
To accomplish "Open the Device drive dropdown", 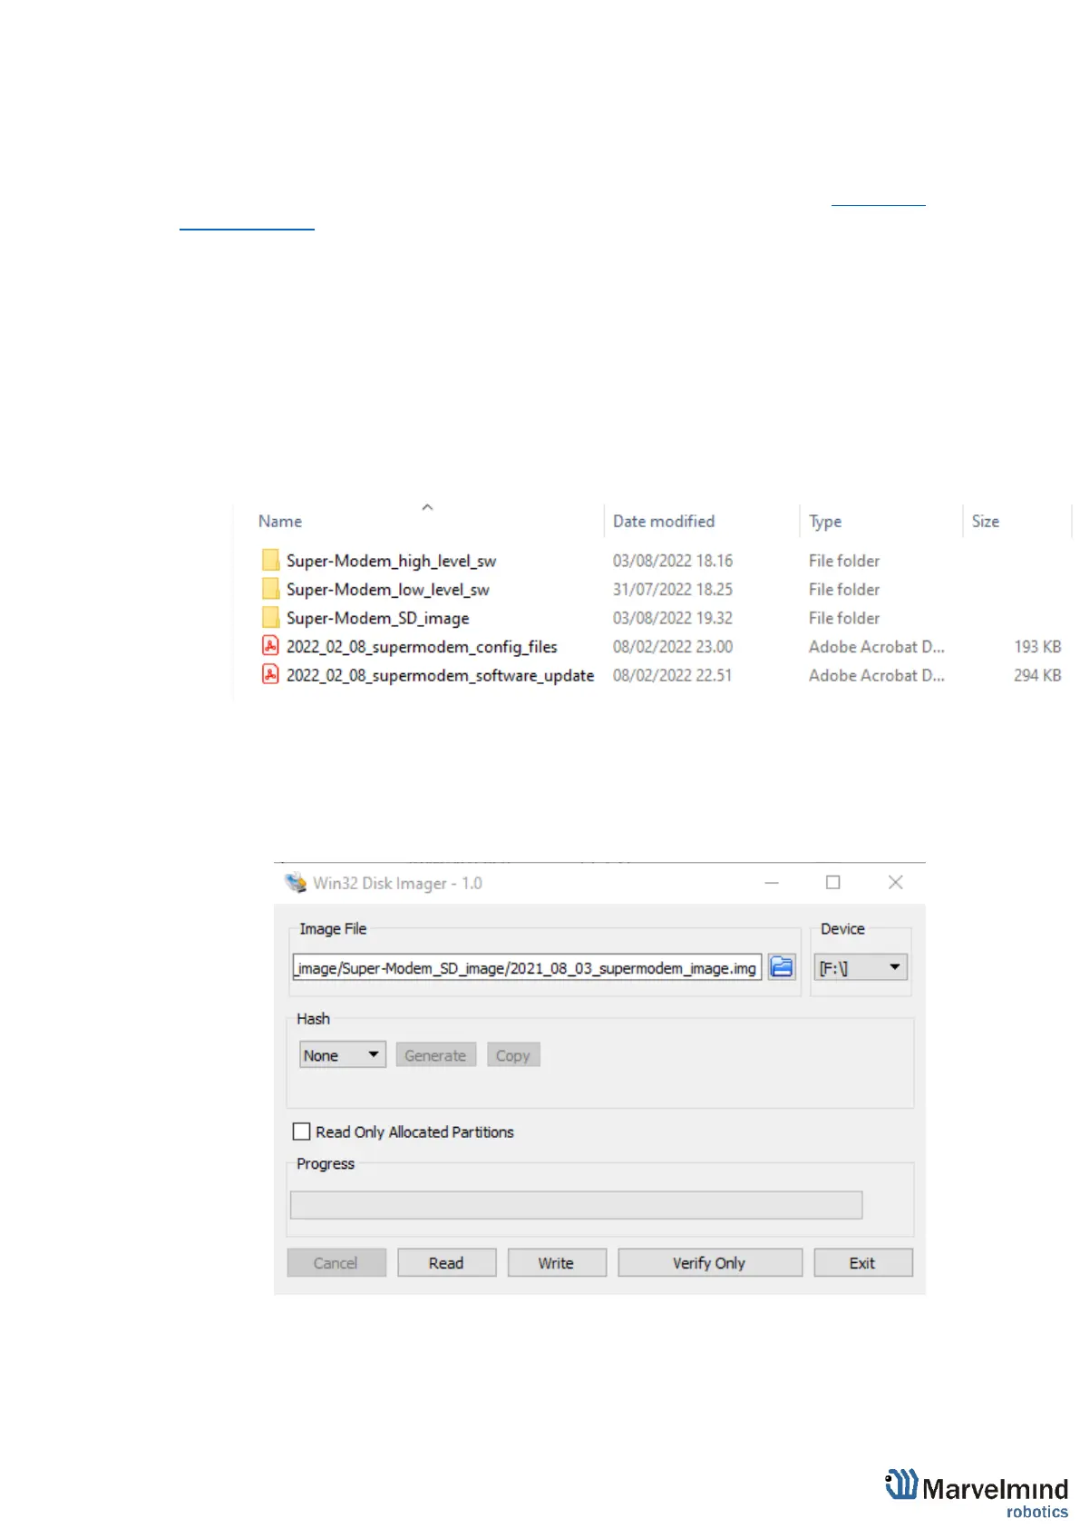I will [x=861, y=967].
